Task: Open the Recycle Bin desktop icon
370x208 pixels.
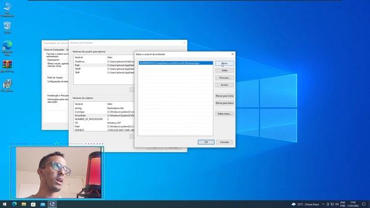Action: point(8,27)
